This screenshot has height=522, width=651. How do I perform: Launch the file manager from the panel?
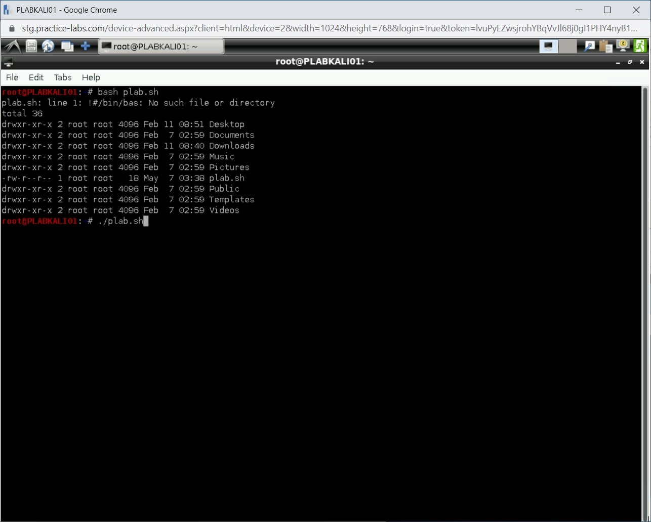31,47
